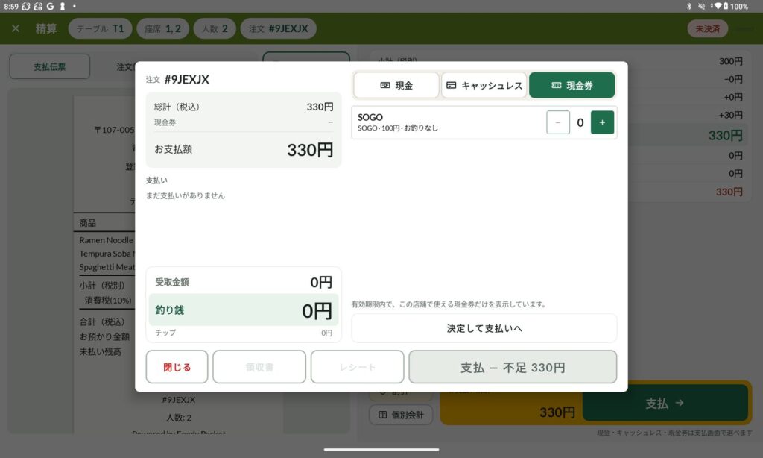This screenshot has height=458, width=763.
Task: Click 支払 − 不足 330円 button
Action: (513, 367)
